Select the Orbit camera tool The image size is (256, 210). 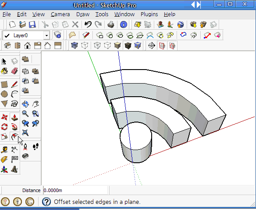click(x=25, y=104)
